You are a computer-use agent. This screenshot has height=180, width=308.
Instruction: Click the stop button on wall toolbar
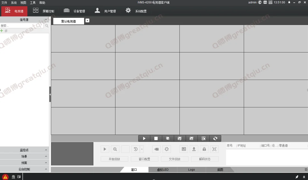(x=156, y=138)
